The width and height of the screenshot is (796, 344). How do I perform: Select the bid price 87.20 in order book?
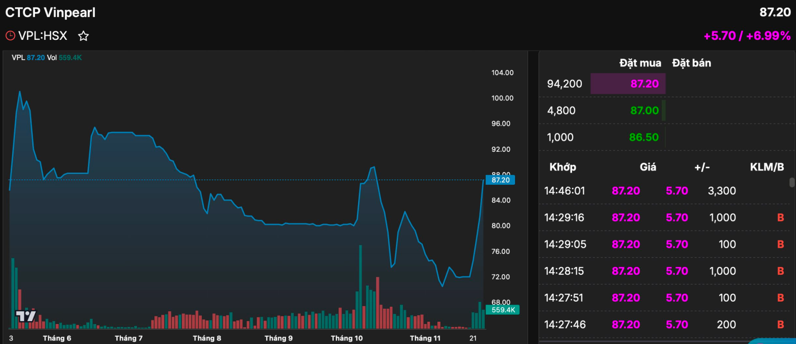(644, 84)
